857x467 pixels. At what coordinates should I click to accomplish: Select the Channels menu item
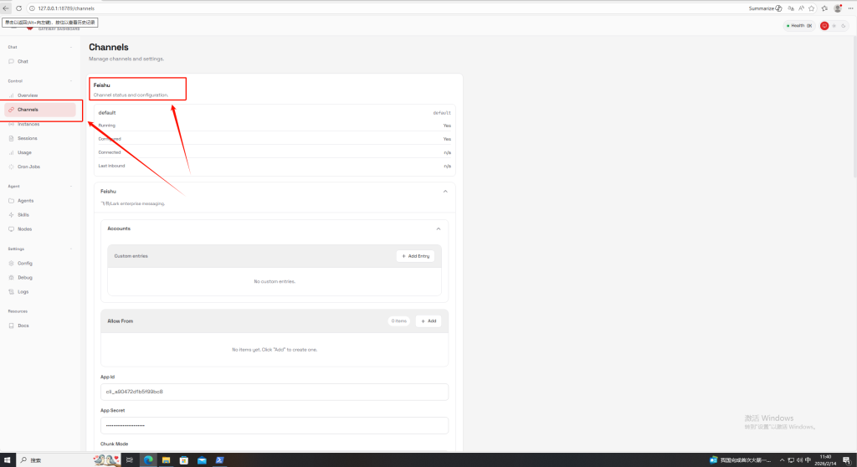pyautogui.click(x=28, y=110)
